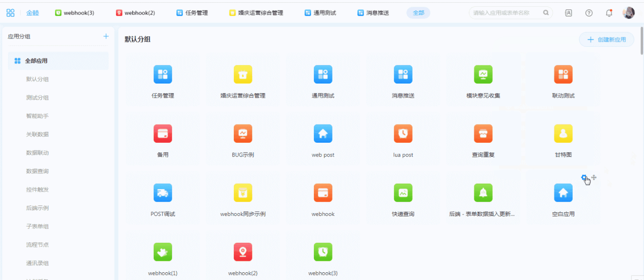Open the grid home icon beside 金睦
Viewport: 644px width, 280px height.
point(10,13)
